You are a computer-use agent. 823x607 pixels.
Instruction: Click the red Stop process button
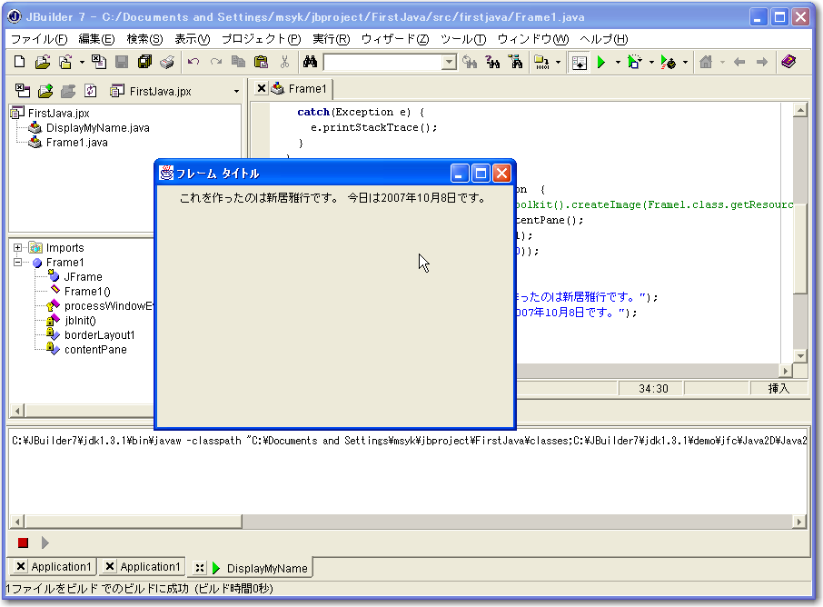[x=23, y=542]
